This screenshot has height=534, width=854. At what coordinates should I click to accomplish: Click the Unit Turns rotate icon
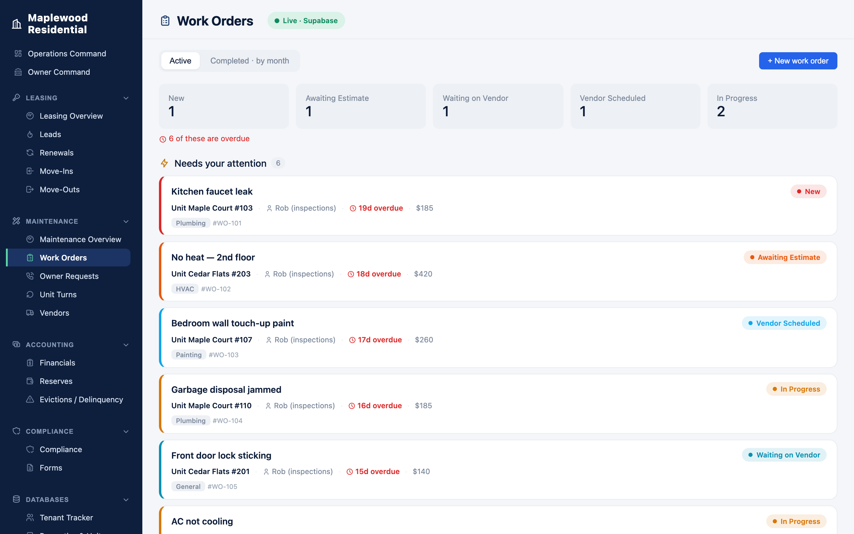click(x=30, y=295)
